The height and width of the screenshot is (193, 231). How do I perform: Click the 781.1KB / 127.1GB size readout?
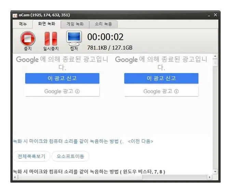[x=110, y=48]
